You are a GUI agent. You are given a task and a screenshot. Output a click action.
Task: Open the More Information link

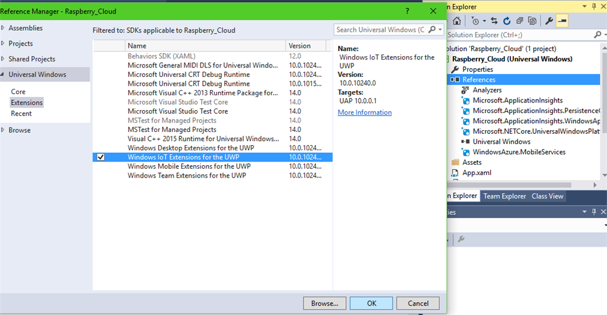(365, 112)
